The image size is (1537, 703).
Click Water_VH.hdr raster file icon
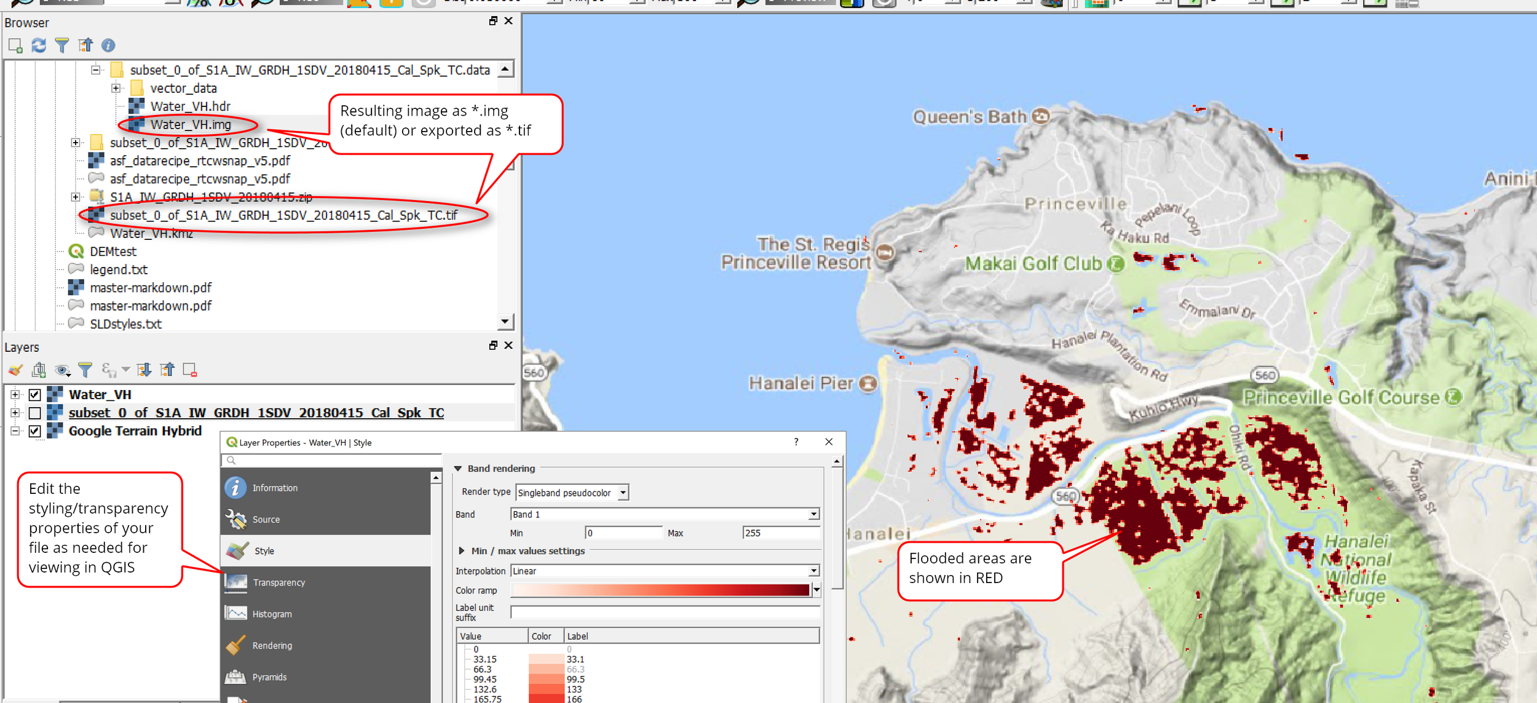coord(136,106)
